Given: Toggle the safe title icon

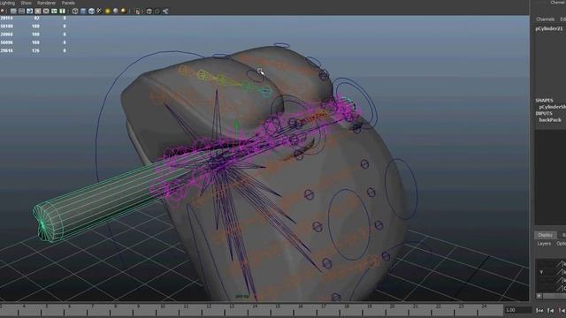Looking at the screenshot, I should [x=62, y=11].
